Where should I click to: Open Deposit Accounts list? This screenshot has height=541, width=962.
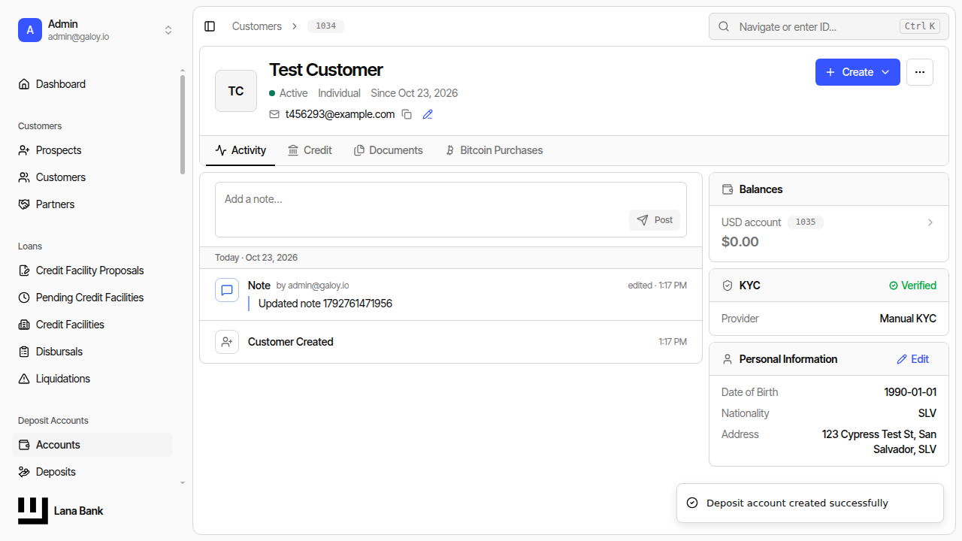point(92,445)
